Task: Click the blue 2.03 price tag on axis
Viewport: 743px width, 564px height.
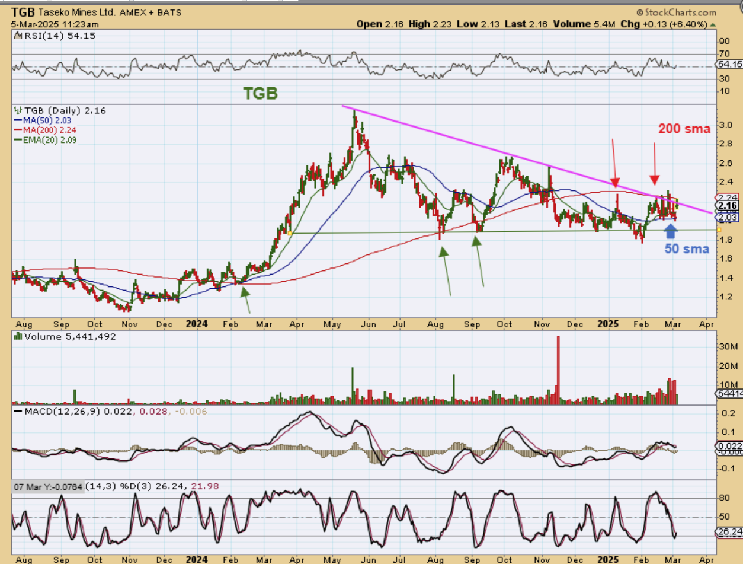Action: 726,218
